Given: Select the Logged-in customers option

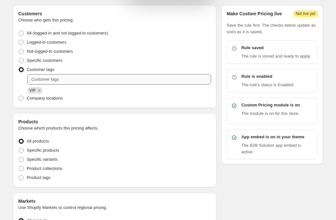Looking at the screenshot, I should [x=21, y=42].
